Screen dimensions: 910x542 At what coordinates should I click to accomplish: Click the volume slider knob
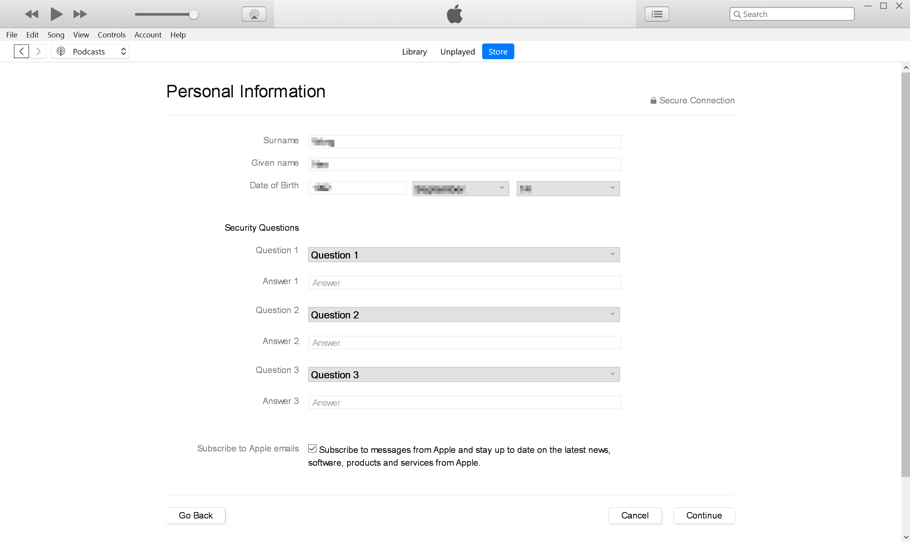point(194,15)
